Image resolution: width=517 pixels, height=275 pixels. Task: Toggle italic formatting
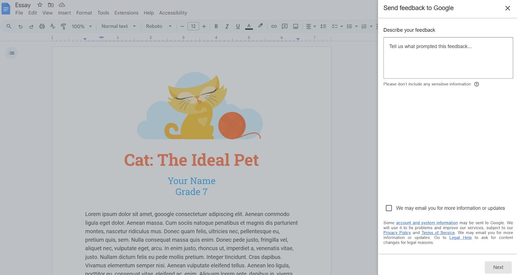coord(227,26)
